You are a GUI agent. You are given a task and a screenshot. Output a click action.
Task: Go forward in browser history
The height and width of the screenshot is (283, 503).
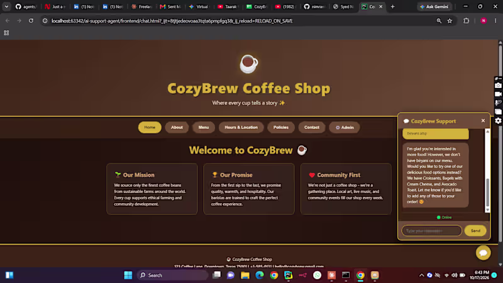19,21
